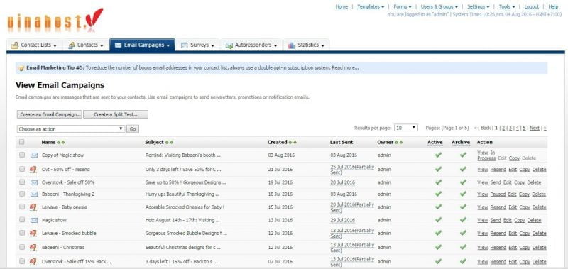Screen dimensions: 568x269
Task: Click campaign icon for Lewave - Smocked bubble
Action: (33, 233)
